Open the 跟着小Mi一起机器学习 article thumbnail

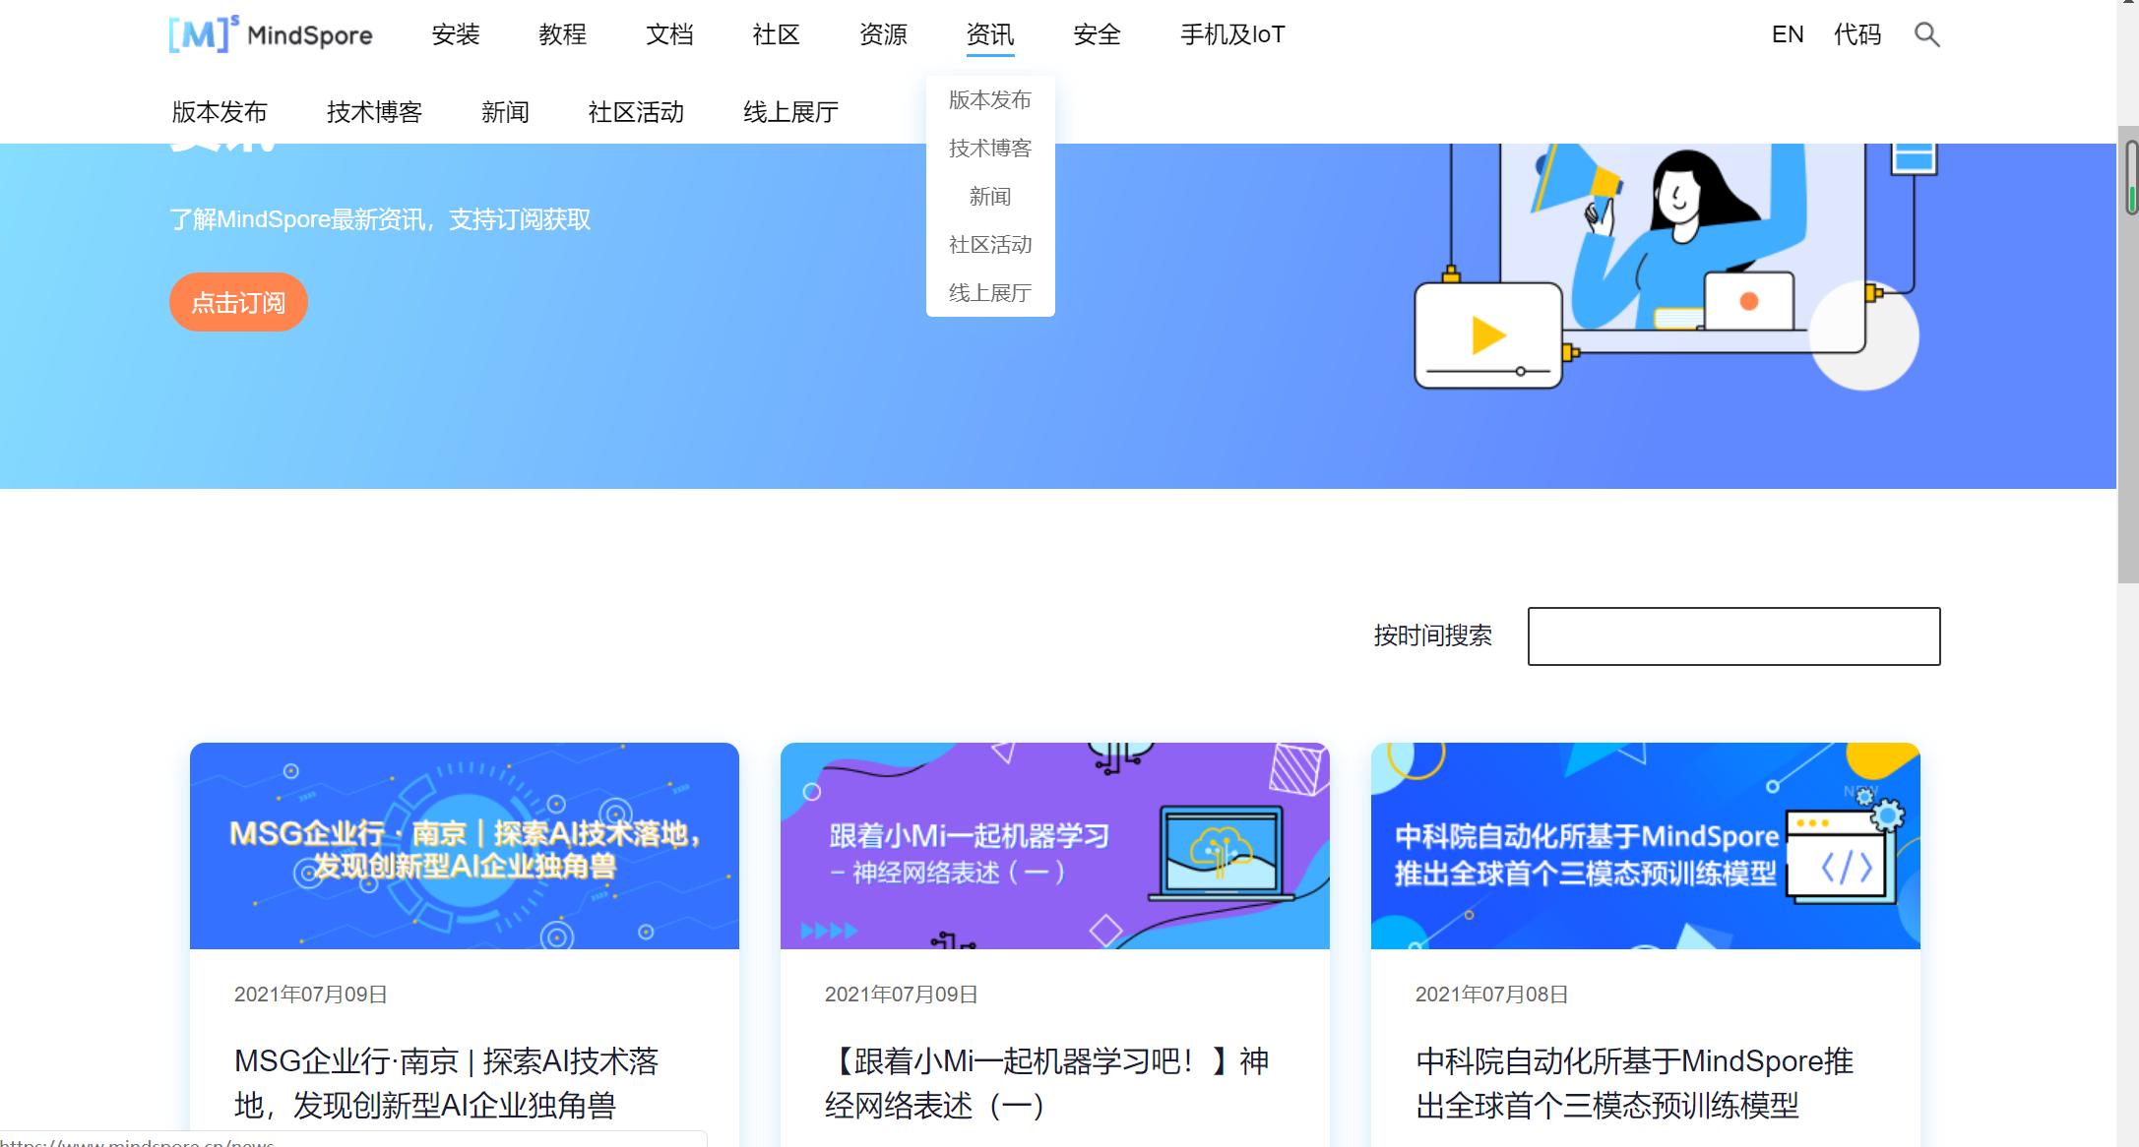click(x=1054, y=846)
